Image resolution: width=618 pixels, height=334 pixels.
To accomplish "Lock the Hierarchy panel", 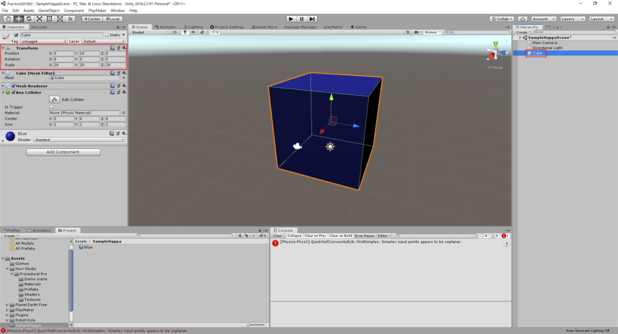I will (608, 27).
